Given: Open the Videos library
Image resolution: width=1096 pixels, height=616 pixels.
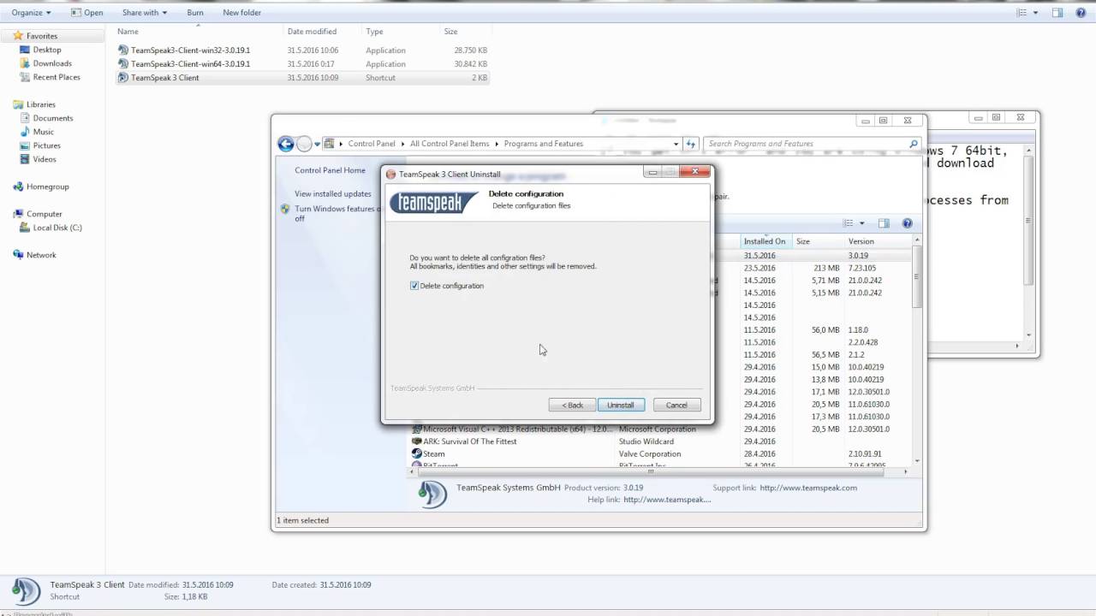Looking at the screenshot, I should pyautogui.click(x=45, y=159).
